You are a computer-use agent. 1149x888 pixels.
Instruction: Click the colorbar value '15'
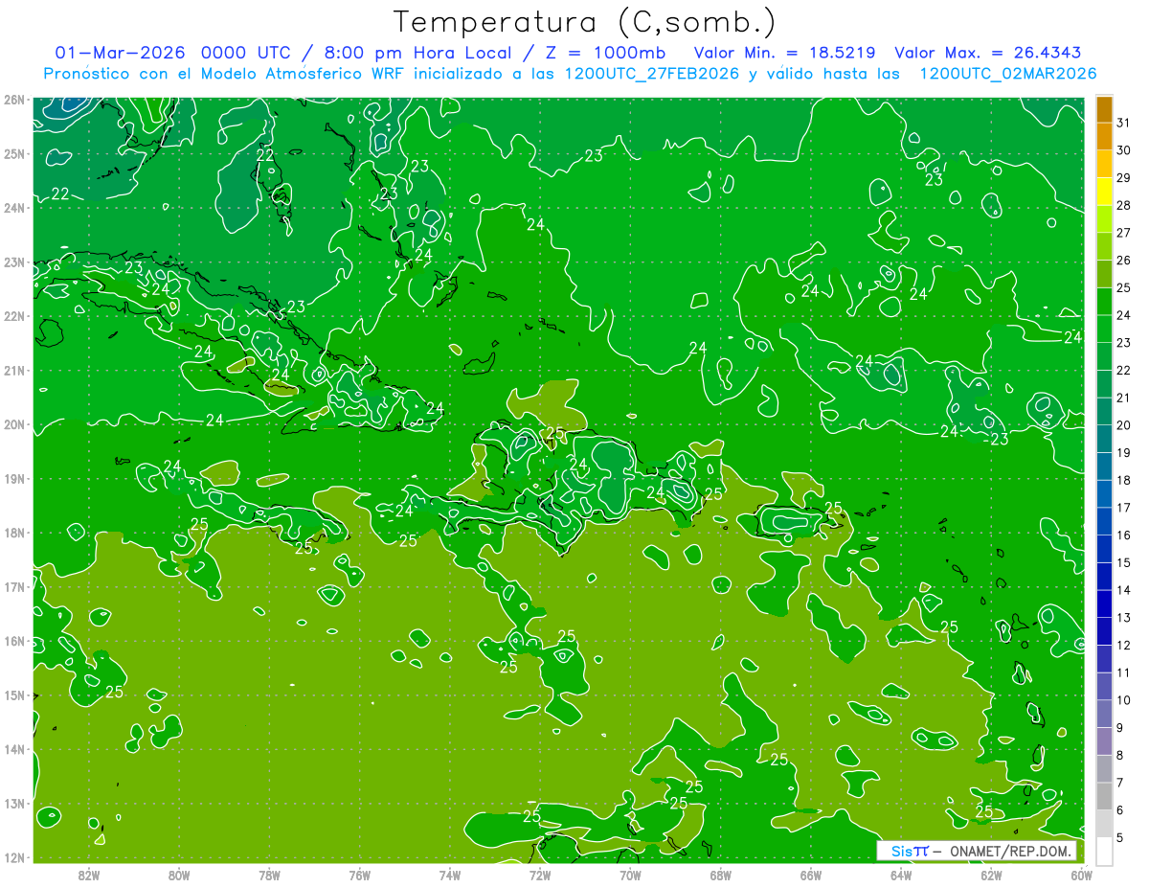click(x=1123, y=562)
